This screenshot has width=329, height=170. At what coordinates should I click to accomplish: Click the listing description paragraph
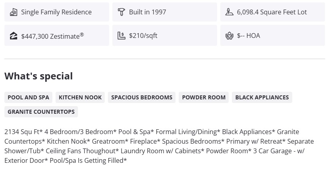coord(160,146)
